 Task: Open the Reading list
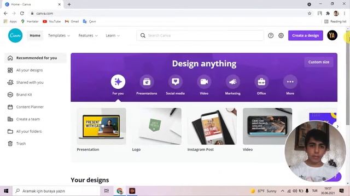coord(335,21)
